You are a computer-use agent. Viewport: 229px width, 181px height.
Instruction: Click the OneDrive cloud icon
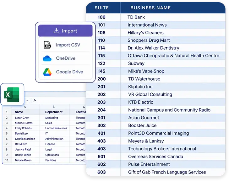click(47, 58)
